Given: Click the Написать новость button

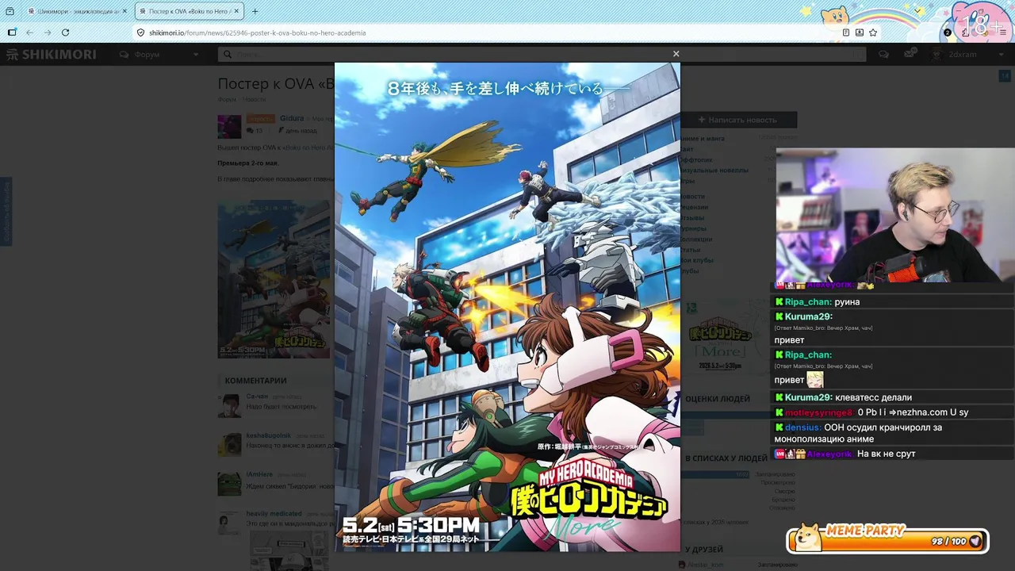Looking at the screenshot, I should [738, 120].
